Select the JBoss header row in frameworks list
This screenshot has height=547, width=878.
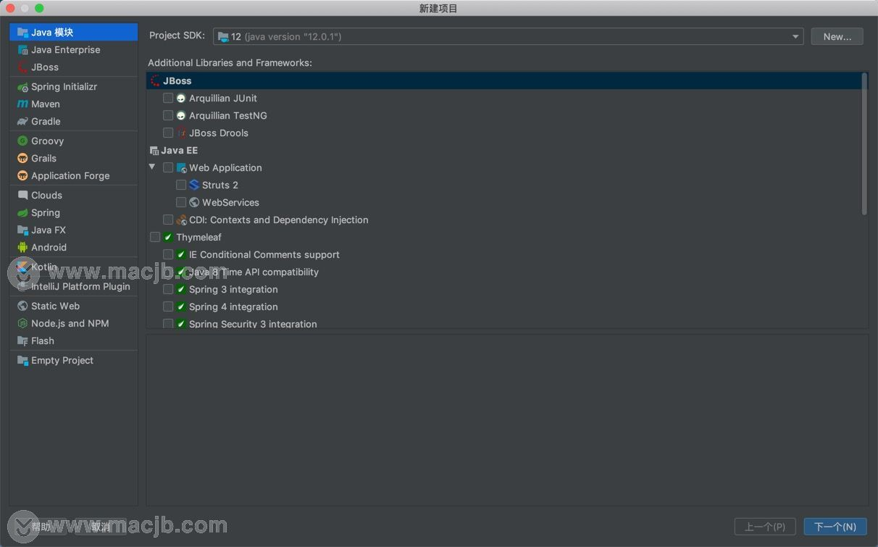(x=503, y=80)
